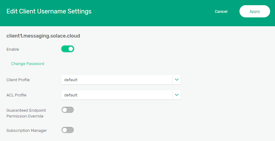Select the client1.messaging.solace.cloud username heading
This screenshot has width=275, height=141.
point(43,36)
